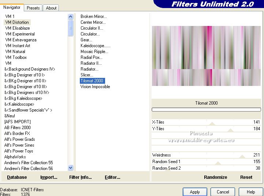Pick the Vision Impossible filter
Screen dimensions: 264x196
(95, 87)
